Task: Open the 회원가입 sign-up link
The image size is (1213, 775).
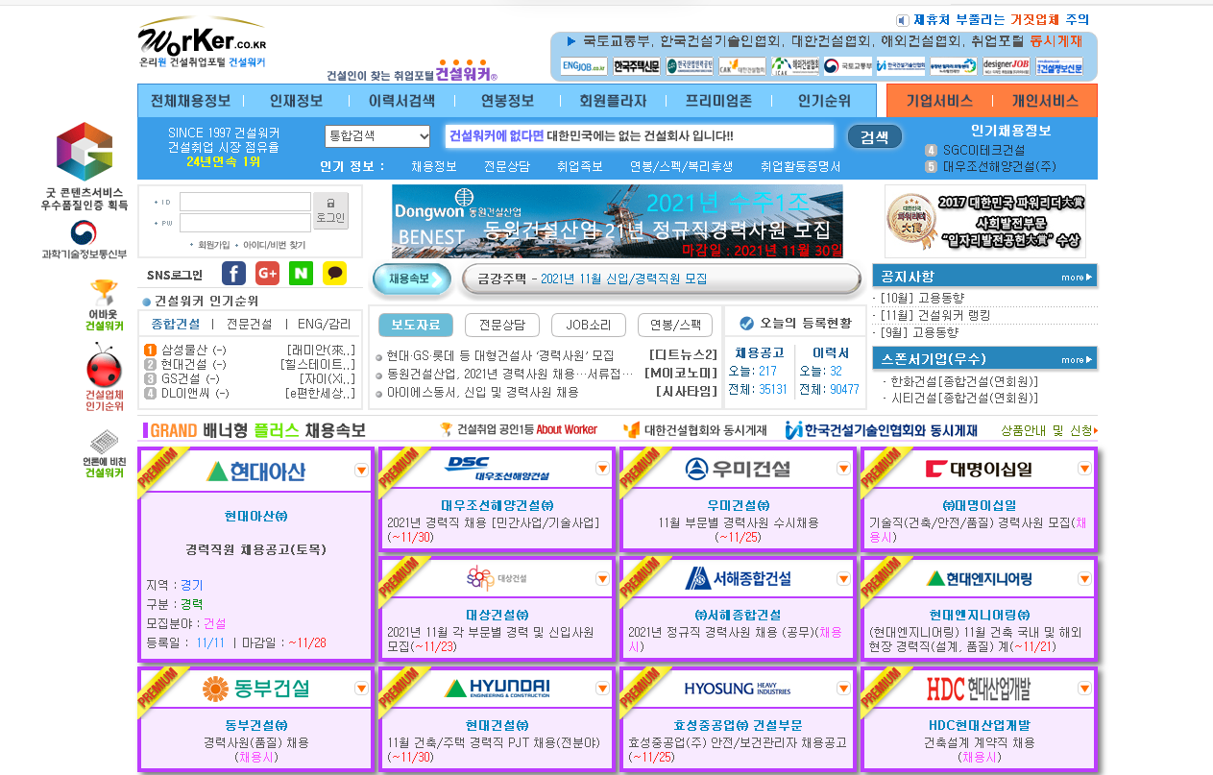Action: point(213,244)
